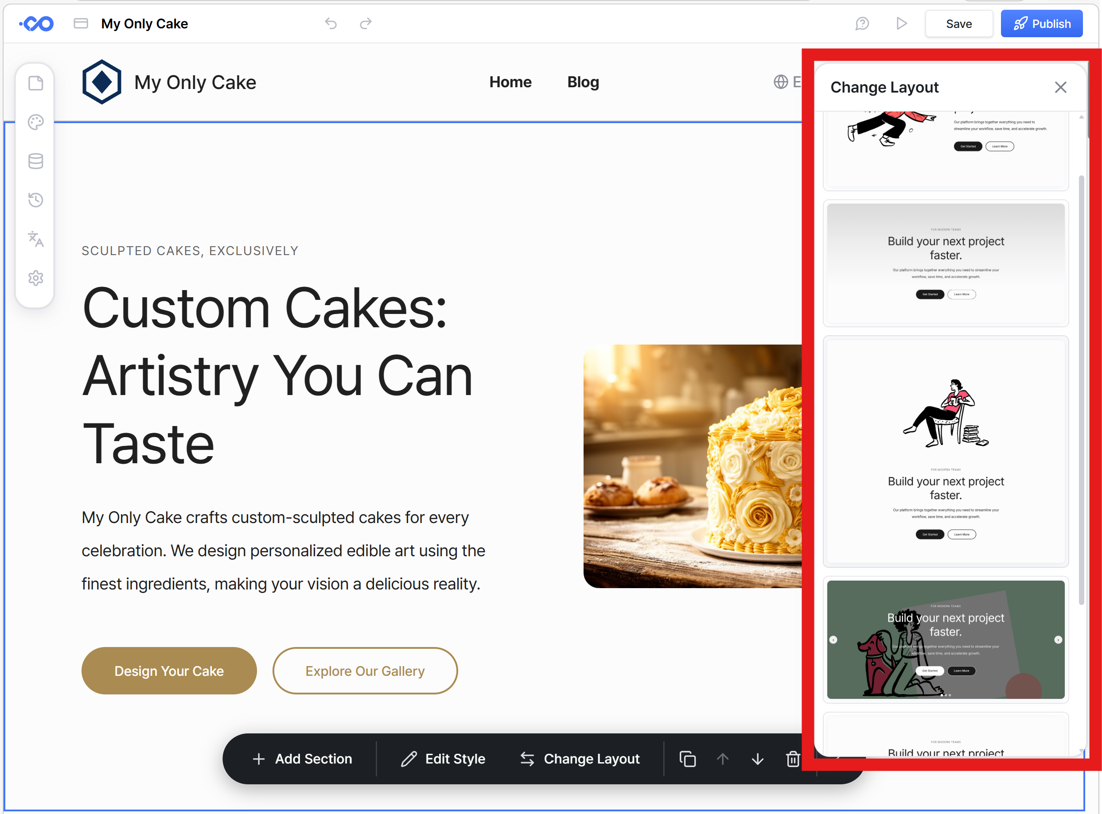Open the database icon in sidebar
The width and height of the screenshot is (1102, 814).
(x=35, y=161)
